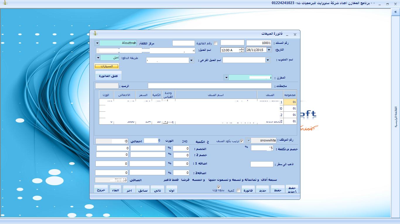Screen dimensions: 400x224
Task: Open the date picker for 28/11/2015
Action: 269,50
